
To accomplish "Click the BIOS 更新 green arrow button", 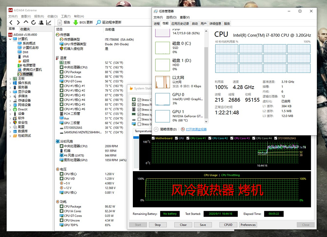I will pos(76,23).
